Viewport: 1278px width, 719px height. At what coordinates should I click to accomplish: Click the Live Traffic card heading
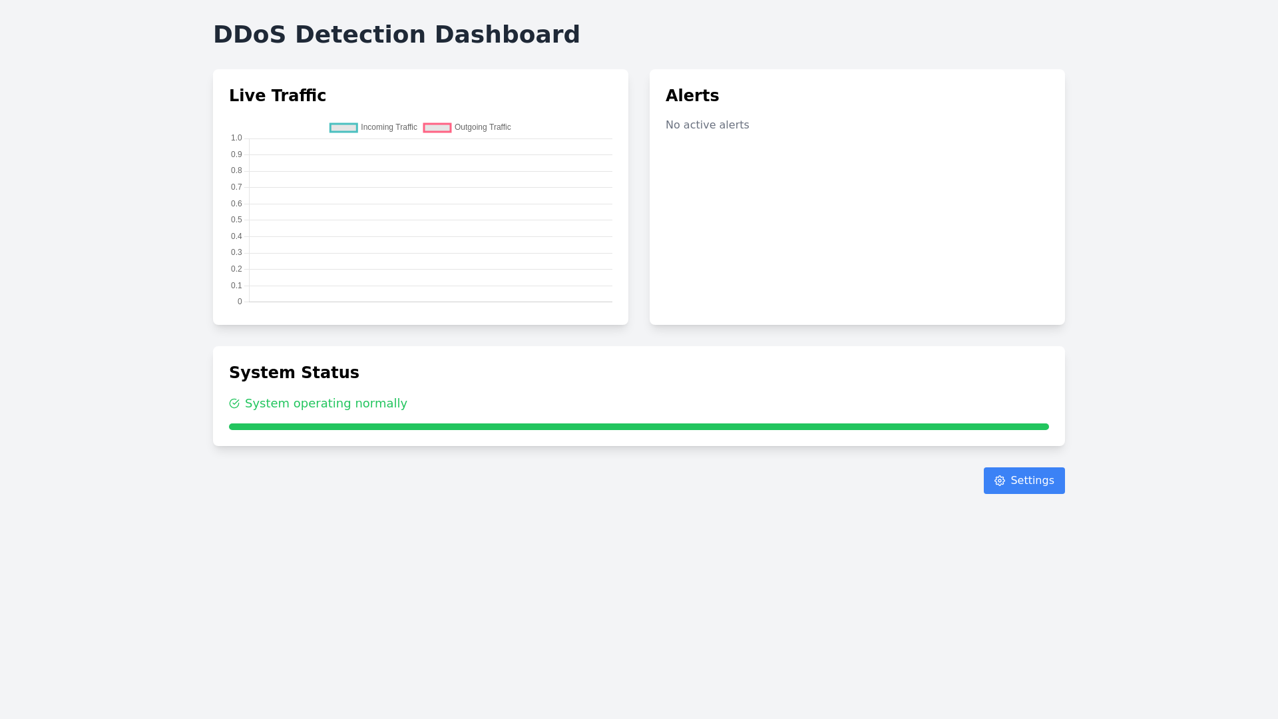coord(278,96)
